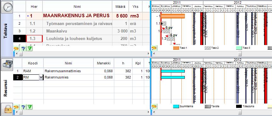Click the funnel filter icon under the resource table

pos(23,107)
